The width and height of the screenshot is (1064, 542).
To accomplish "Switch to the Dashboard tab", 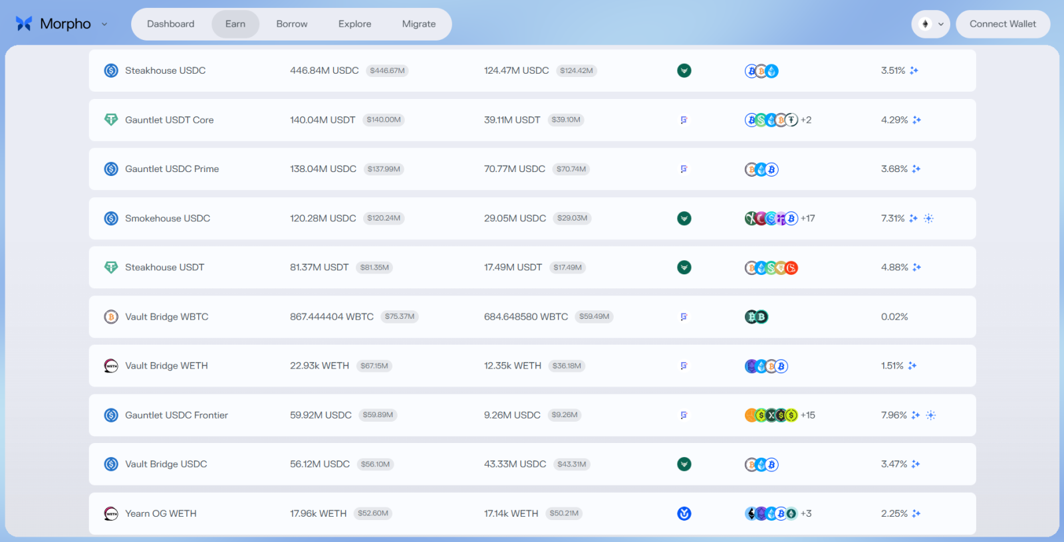I will tap(170, 24).
